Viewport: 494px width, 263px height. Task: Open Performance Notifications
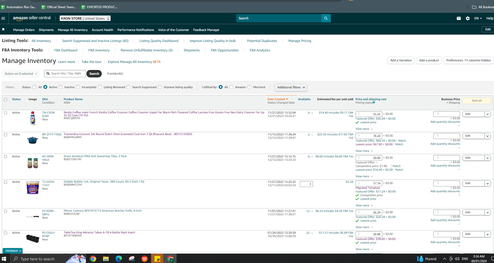coord(136,30)
